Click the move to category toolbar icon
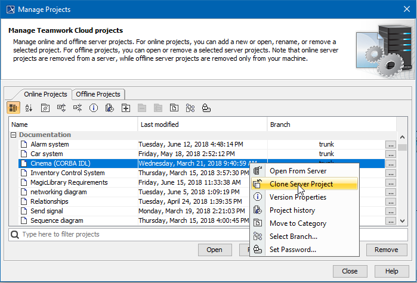 (174, 108)
